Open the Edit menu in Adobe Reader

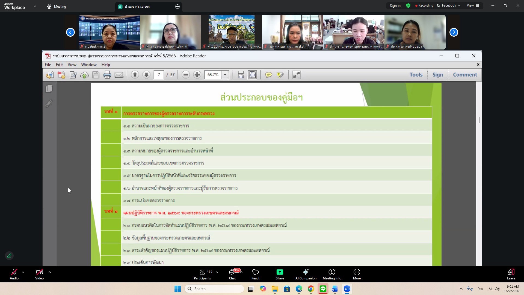[x=59, y=65]
